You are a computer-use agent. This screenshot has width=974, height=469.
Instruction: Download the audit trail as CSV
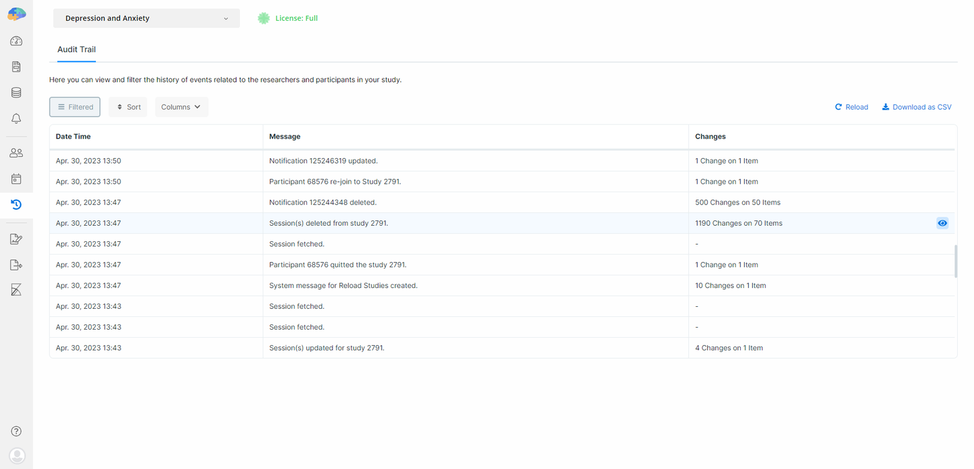click(916, 107)
